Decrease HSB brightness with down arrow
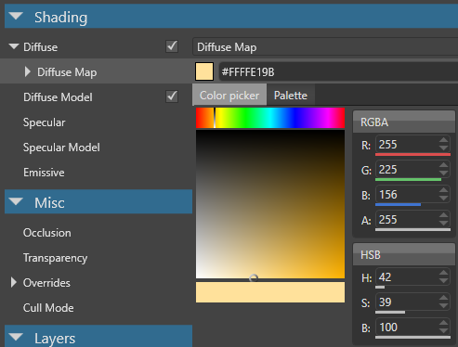Viewport: 458px width, 347px height. tap(444, 331)
